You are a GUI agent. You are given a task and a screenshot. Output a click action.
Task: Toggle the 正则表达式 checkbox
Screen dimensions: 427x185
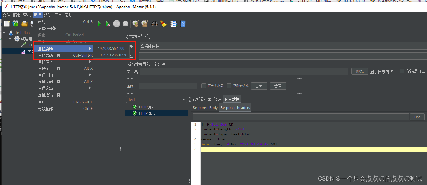(x=229, y=86)
